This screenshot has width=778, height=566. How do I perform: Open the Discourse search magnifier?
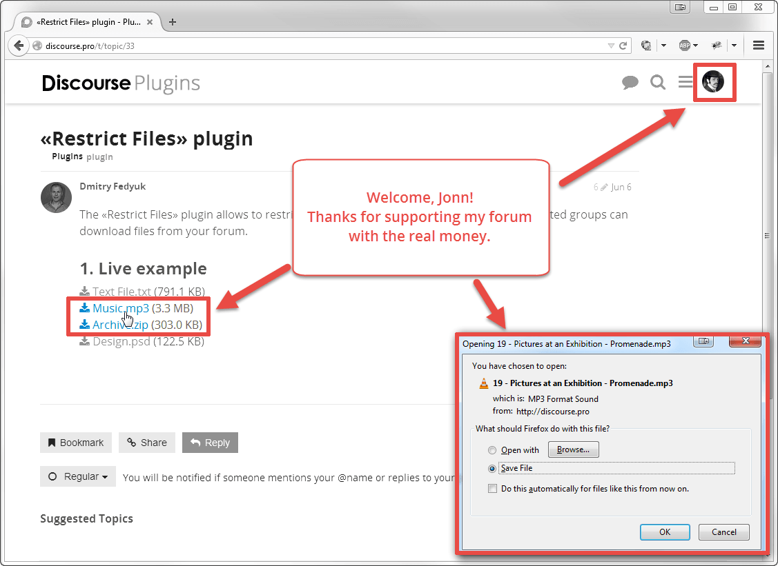coord(658,82)
